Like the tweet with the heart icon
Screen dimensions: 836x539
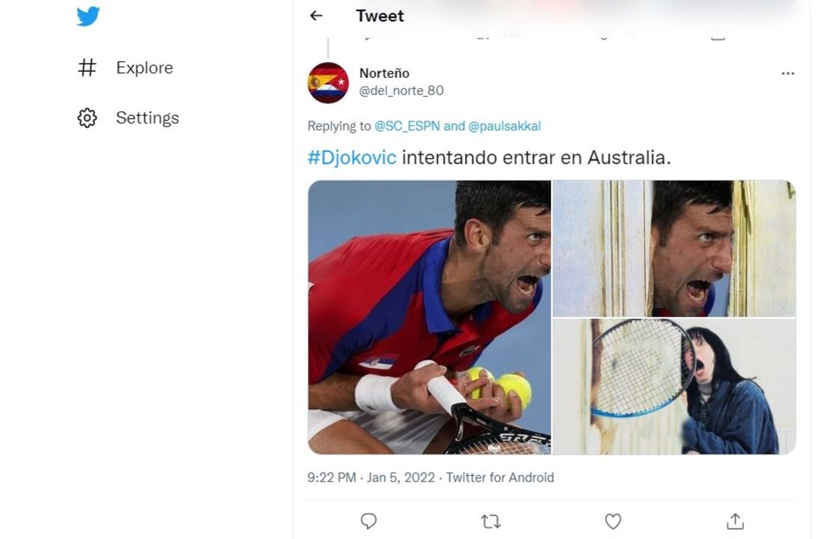click(x=613, y=521)
